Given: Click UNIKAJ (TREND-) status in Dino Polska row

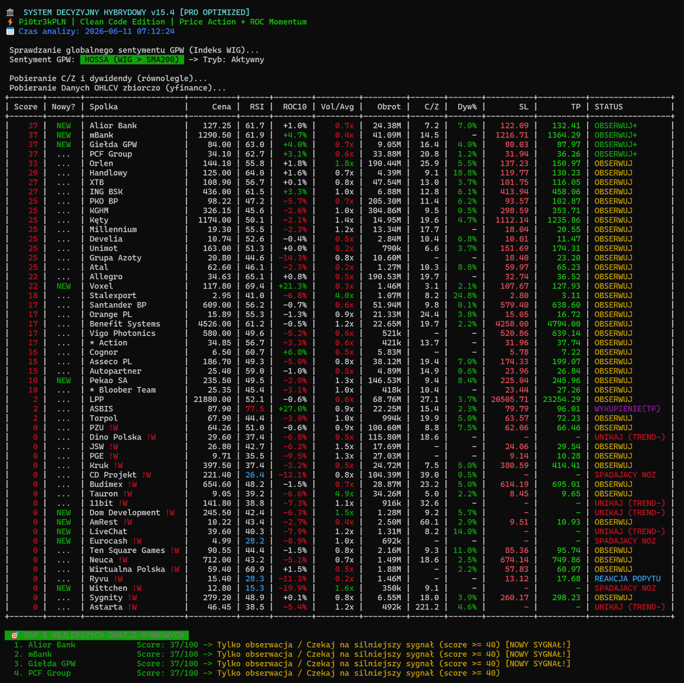Looking at the screenshot, I should pyautogui.click(x=630, y=437).
